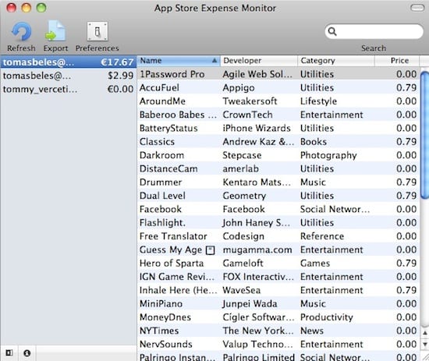The height and width of the screenshot is (361, 429).
Task: Click the Productivity category cell
Action: click(x=326, y=317)
